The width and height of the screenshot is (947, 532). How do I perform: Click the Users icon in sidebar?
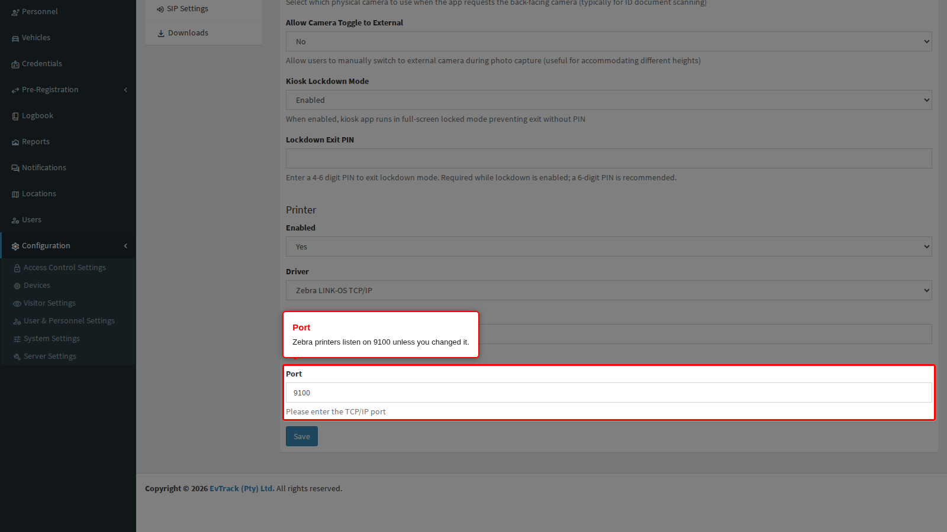[15, 220]
